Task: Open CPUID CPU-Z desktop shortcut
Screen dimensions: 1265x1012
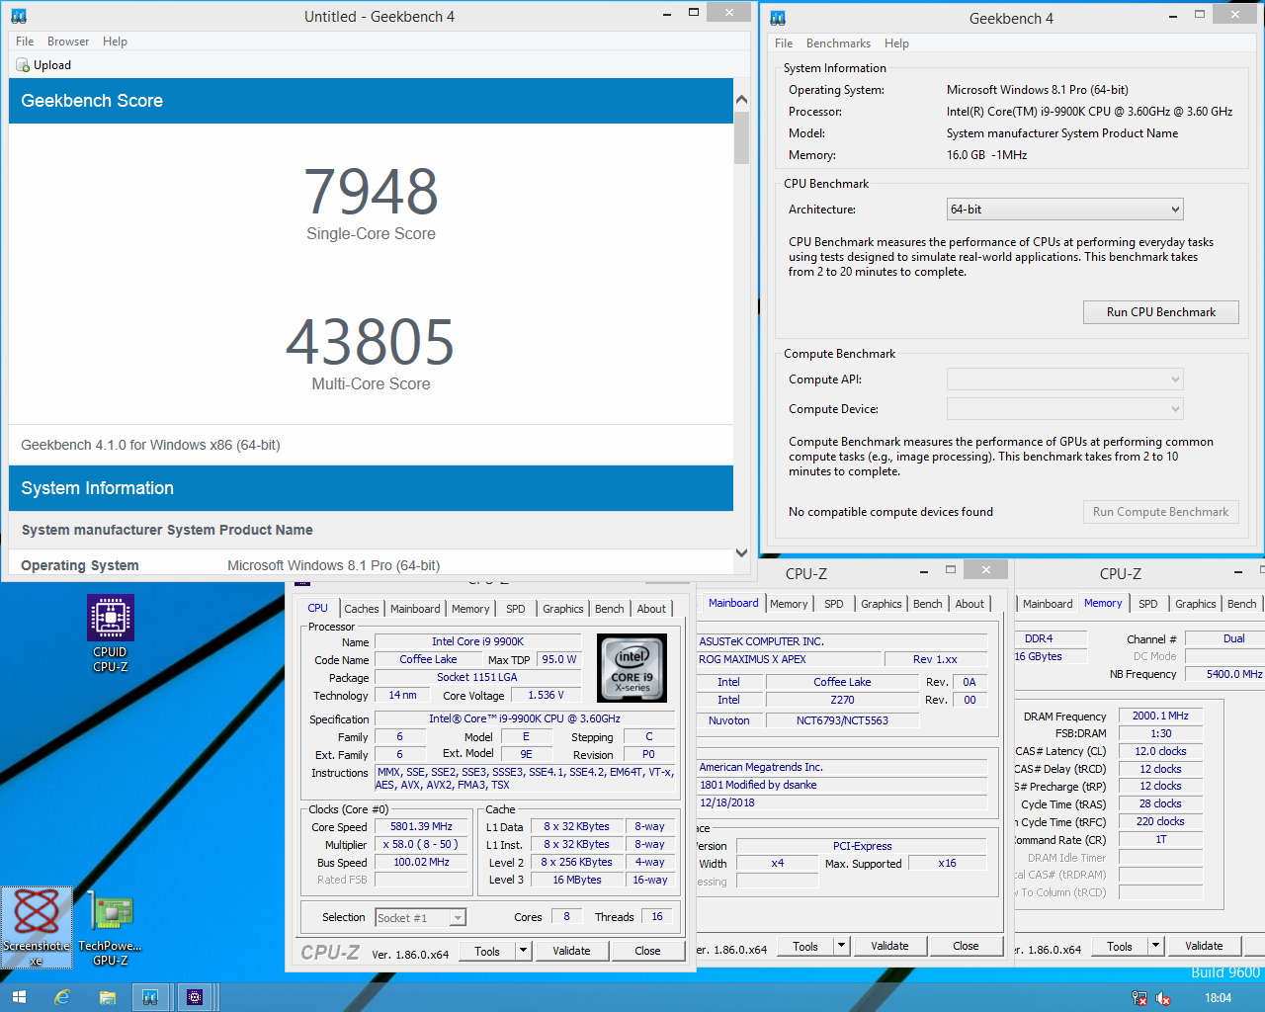Action: 110,633
